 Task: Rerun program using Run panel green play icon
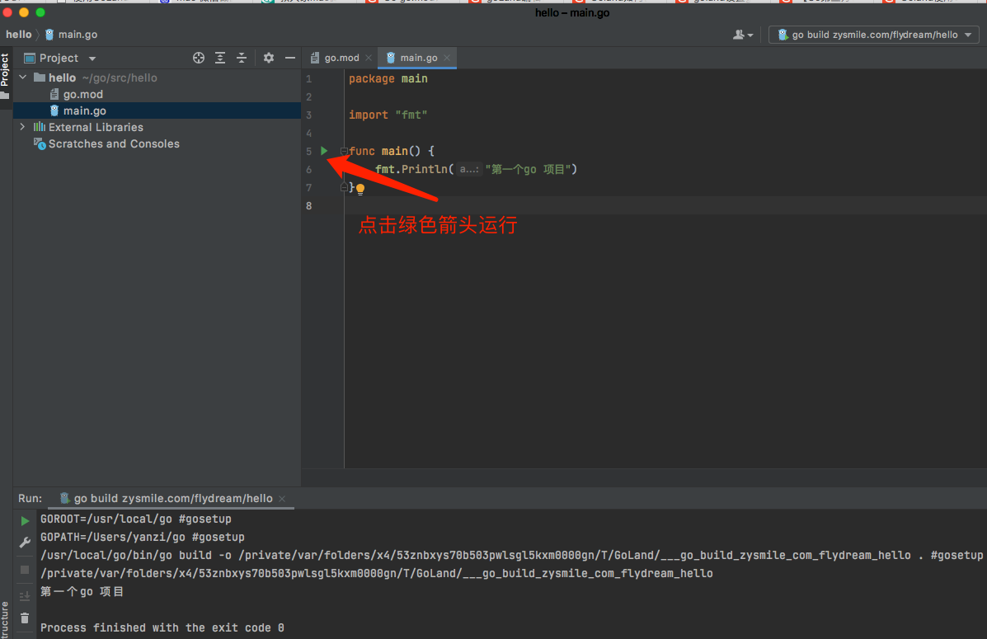click(x=25, y=521)
